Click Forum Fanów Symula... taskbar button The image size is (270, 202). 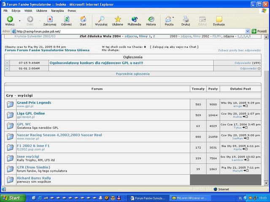click(x=148, y=198)
